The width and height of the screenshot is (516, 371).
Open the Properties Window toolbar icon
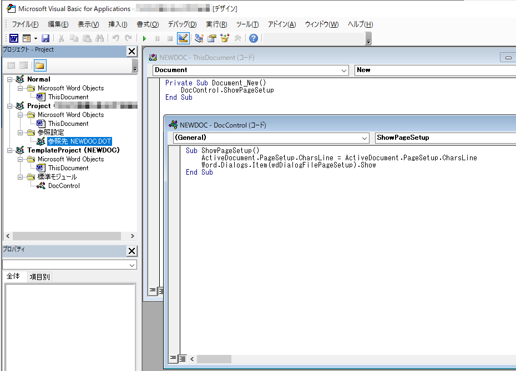click(211, 38)
